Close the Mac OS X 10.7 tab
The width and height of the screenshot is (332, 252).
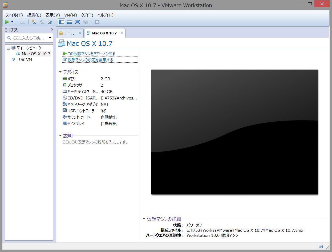[x=122, y=33]
